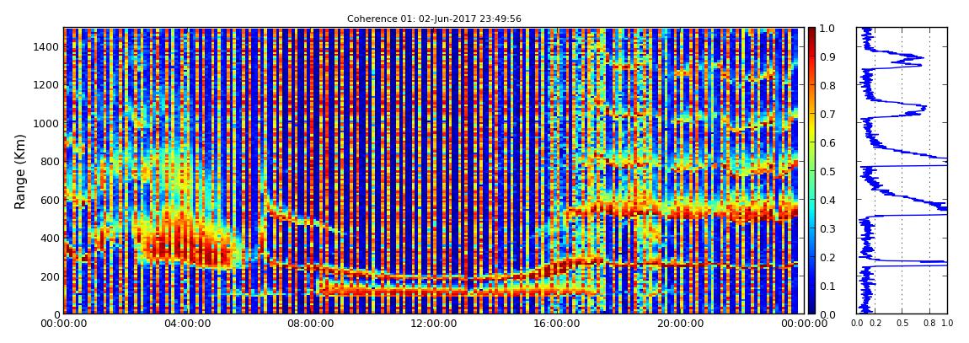
Task: Click the 1000 range tick label
Action: click(x=47, y=124)
